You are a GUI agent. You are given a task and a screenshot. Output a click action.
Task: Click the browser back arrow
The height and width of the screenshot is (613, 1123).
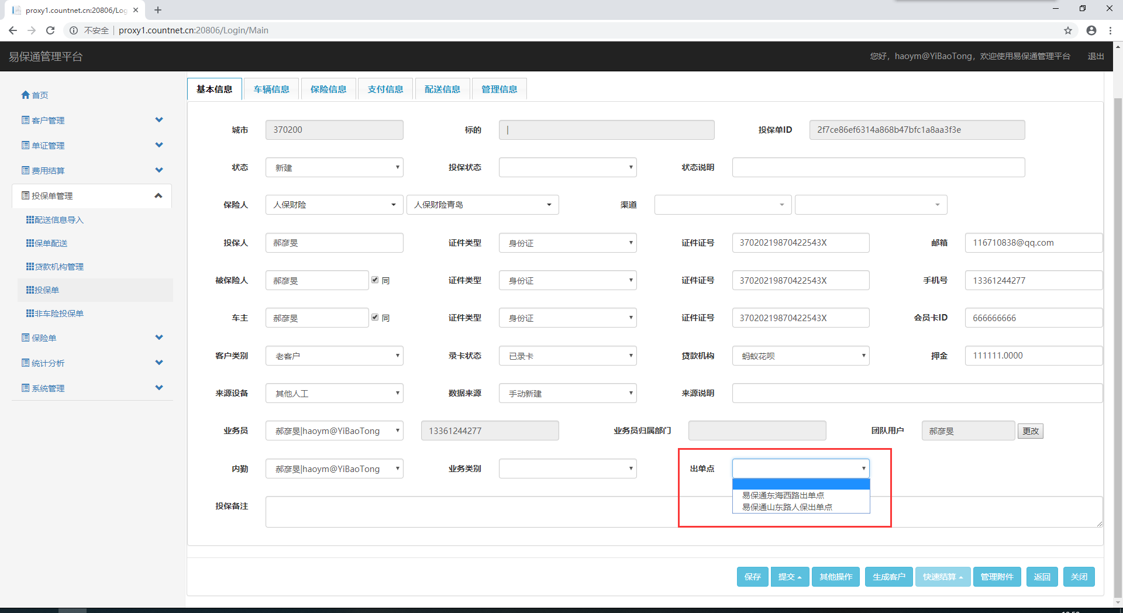(13, 30)
